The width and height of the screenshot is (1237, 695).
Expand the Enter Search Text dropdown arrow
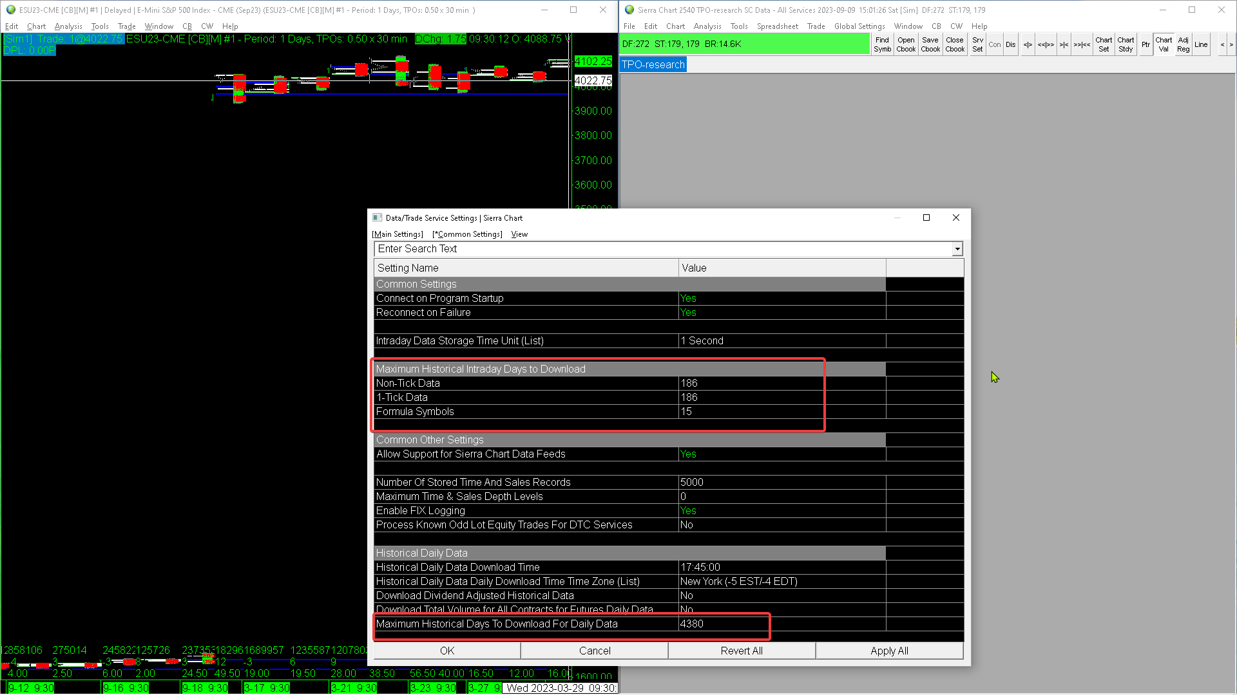click(x=957, y=249)
